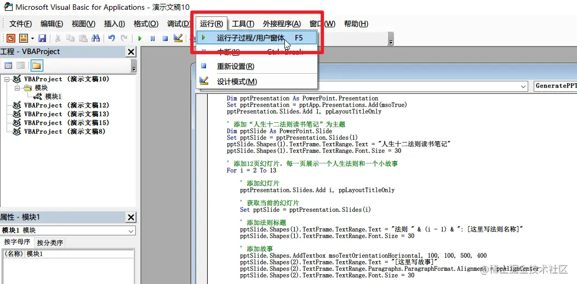Open the 工具(T) menu
The image size is (577, 284).
(x=243, y=24)
